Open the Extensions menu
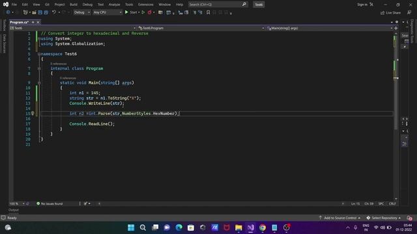 click(x=146, y=5)
